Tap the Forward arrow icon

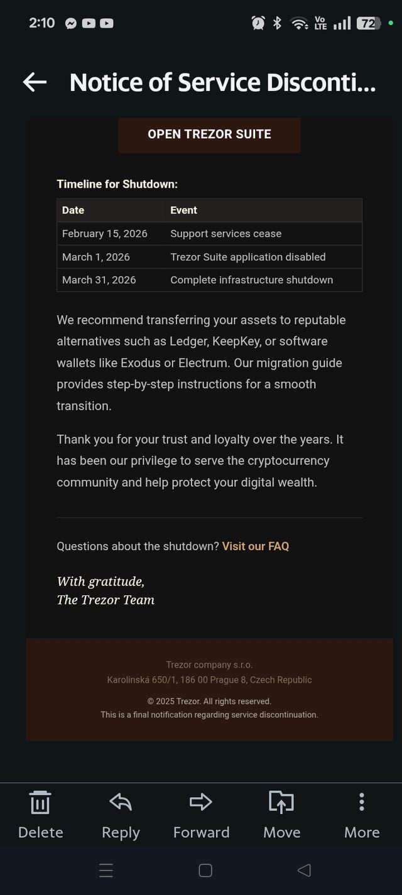(x=201, y=802)
